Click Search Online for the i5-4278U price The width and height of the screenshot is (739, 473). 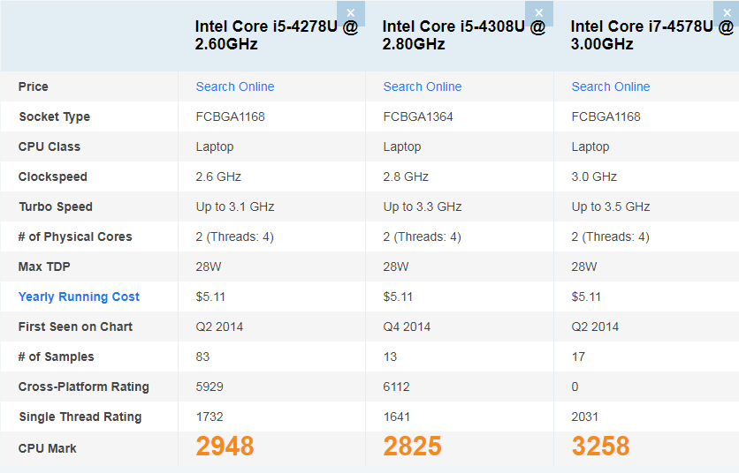(x=235, y=86)
